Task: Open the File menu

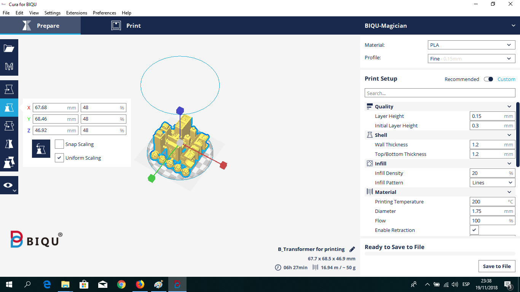Action: click(x=6, y=13)
